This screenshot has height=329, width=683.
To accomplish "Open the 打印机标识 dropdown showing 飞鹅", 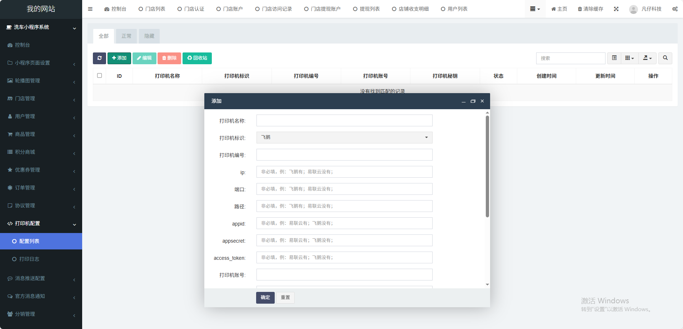I will 344,137.
